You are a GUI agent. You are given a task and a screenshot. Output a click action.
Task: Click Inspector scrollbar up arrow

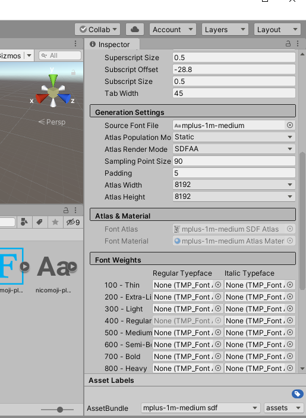[302, 54]
